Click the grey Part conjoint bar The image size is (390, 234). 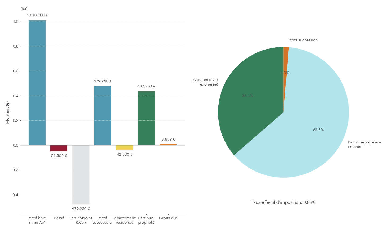click(81, 175)
